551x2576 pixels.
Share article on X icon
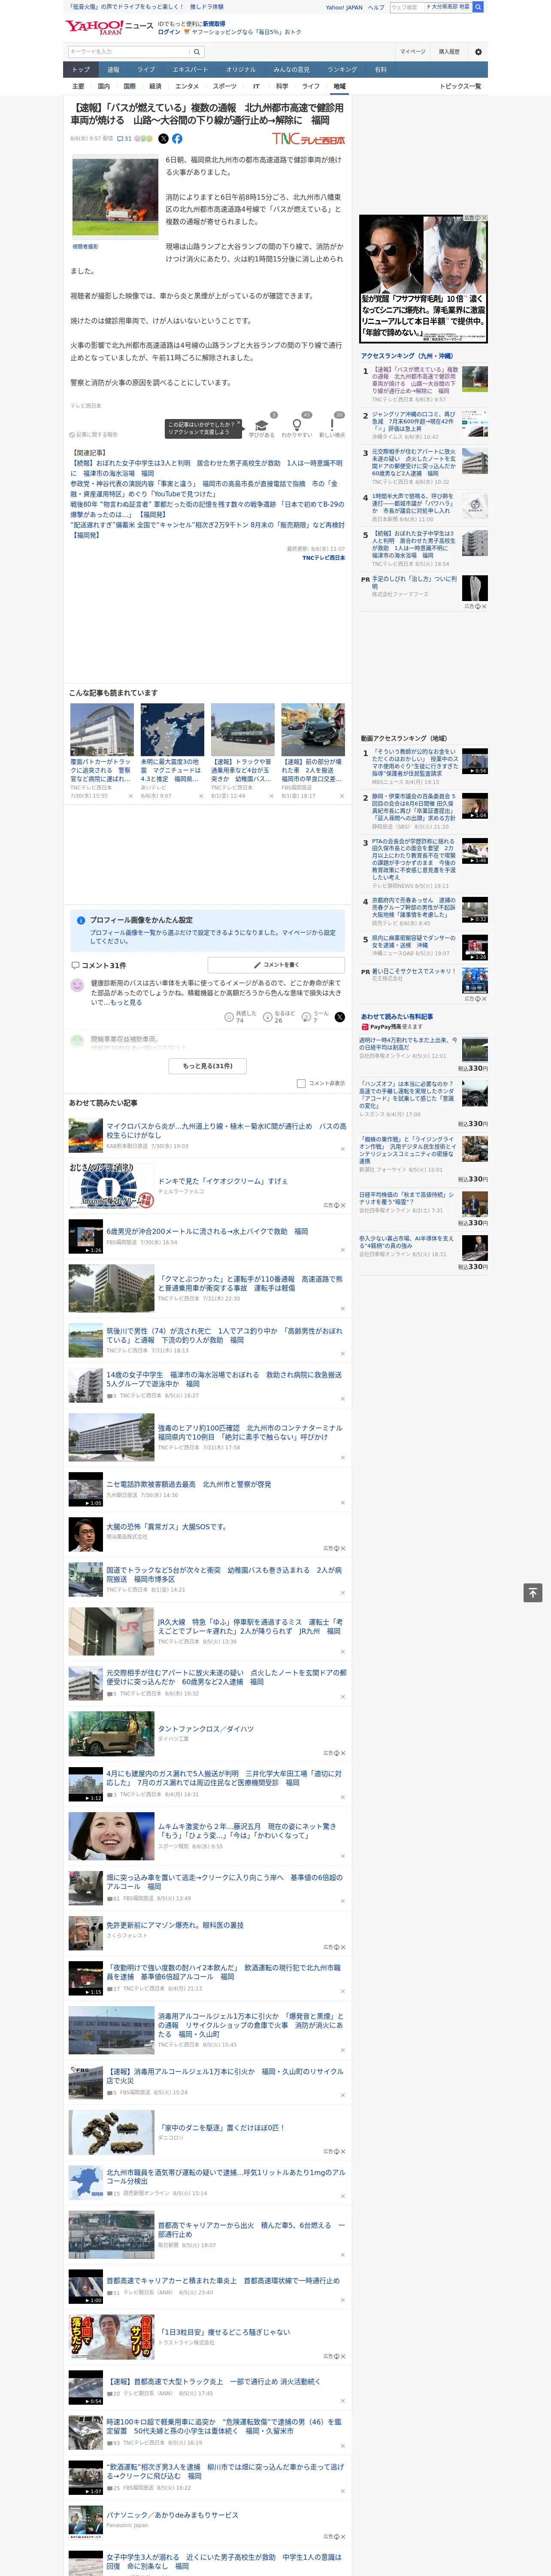point(163,139)
